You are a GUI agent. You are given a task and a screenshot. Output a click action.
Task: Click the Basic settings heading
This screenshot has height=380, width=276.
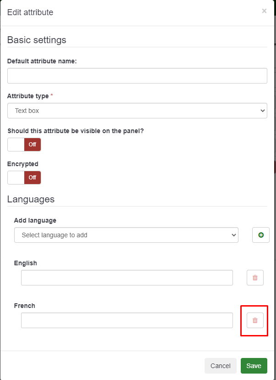37,40
